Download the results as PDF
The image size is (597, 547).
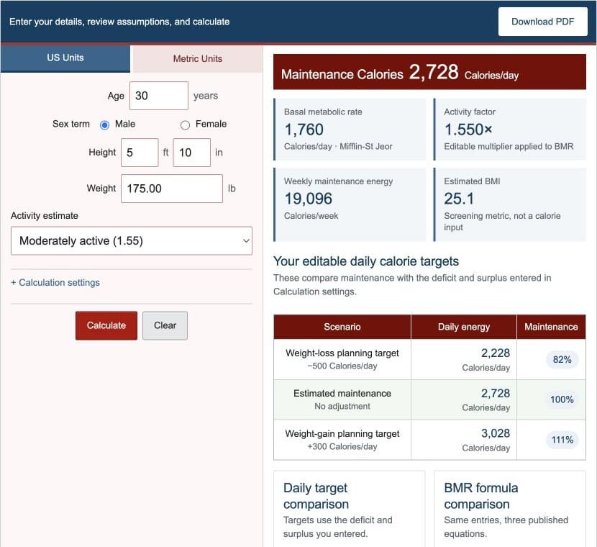tap(542, 22)
